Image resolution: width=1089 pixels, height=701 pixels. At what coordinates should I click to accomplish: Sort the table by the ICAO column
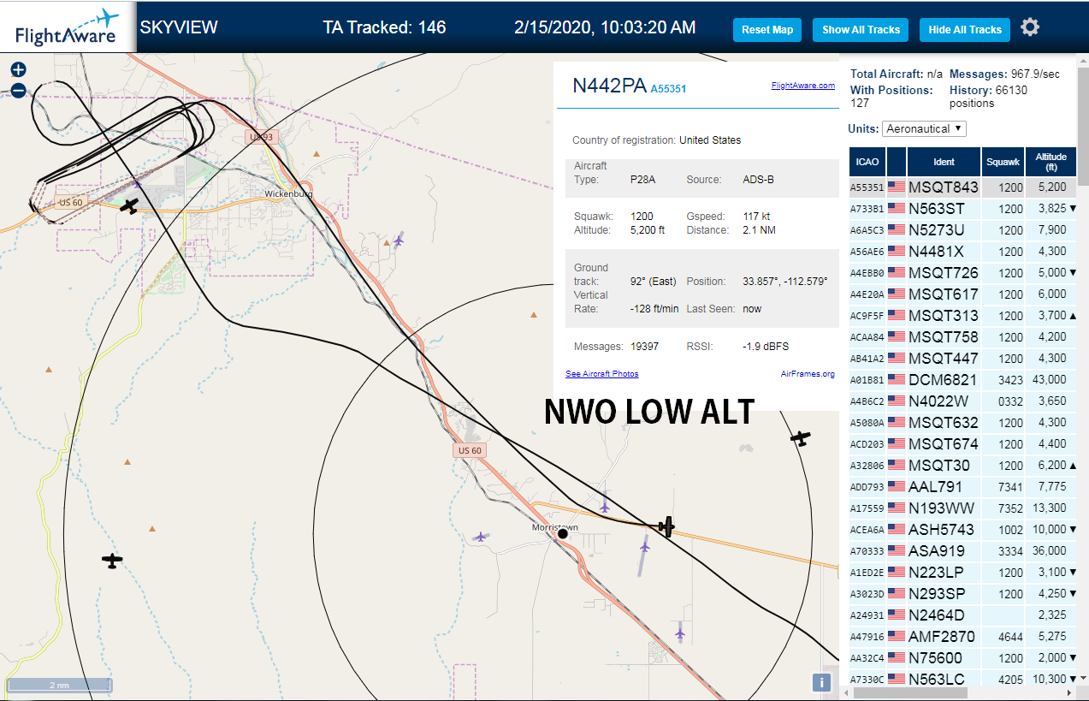[867, 161]
